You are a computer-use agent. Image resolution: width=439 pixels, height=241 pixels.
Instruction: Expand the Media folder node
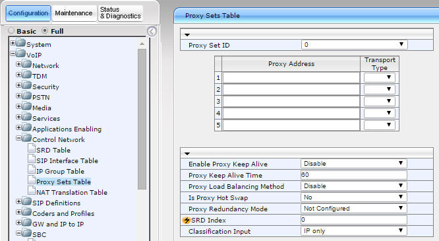[x=18, y=106]
